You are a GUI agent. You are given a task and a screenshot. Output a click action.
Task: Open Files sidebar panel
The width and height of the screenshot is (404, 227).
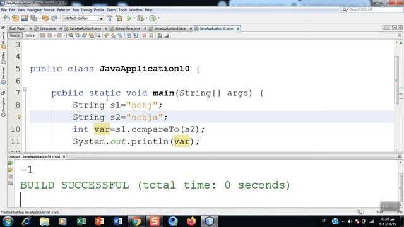[x=3, y=58]
